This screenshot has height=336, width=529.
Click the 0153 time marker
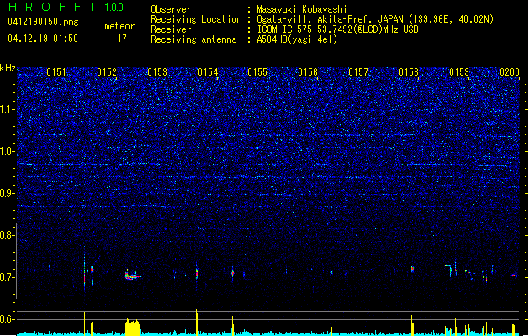[157, 72]
